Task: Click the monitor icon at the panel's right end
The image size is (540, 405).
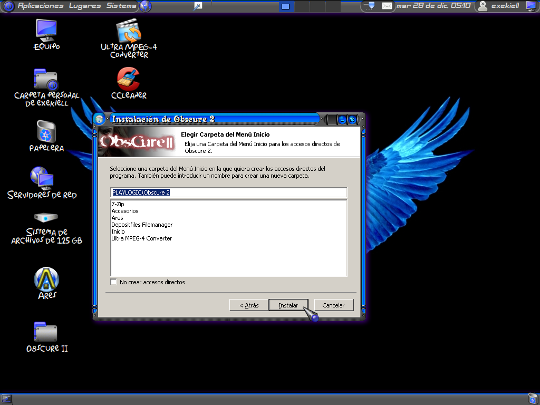Action: pyautogui.click(x=532, y=6)
